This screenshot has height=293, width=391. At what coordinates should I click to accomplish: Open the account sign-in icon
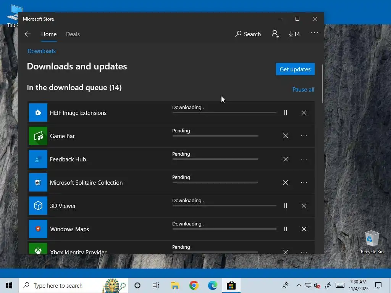click(x=275, y=34)
